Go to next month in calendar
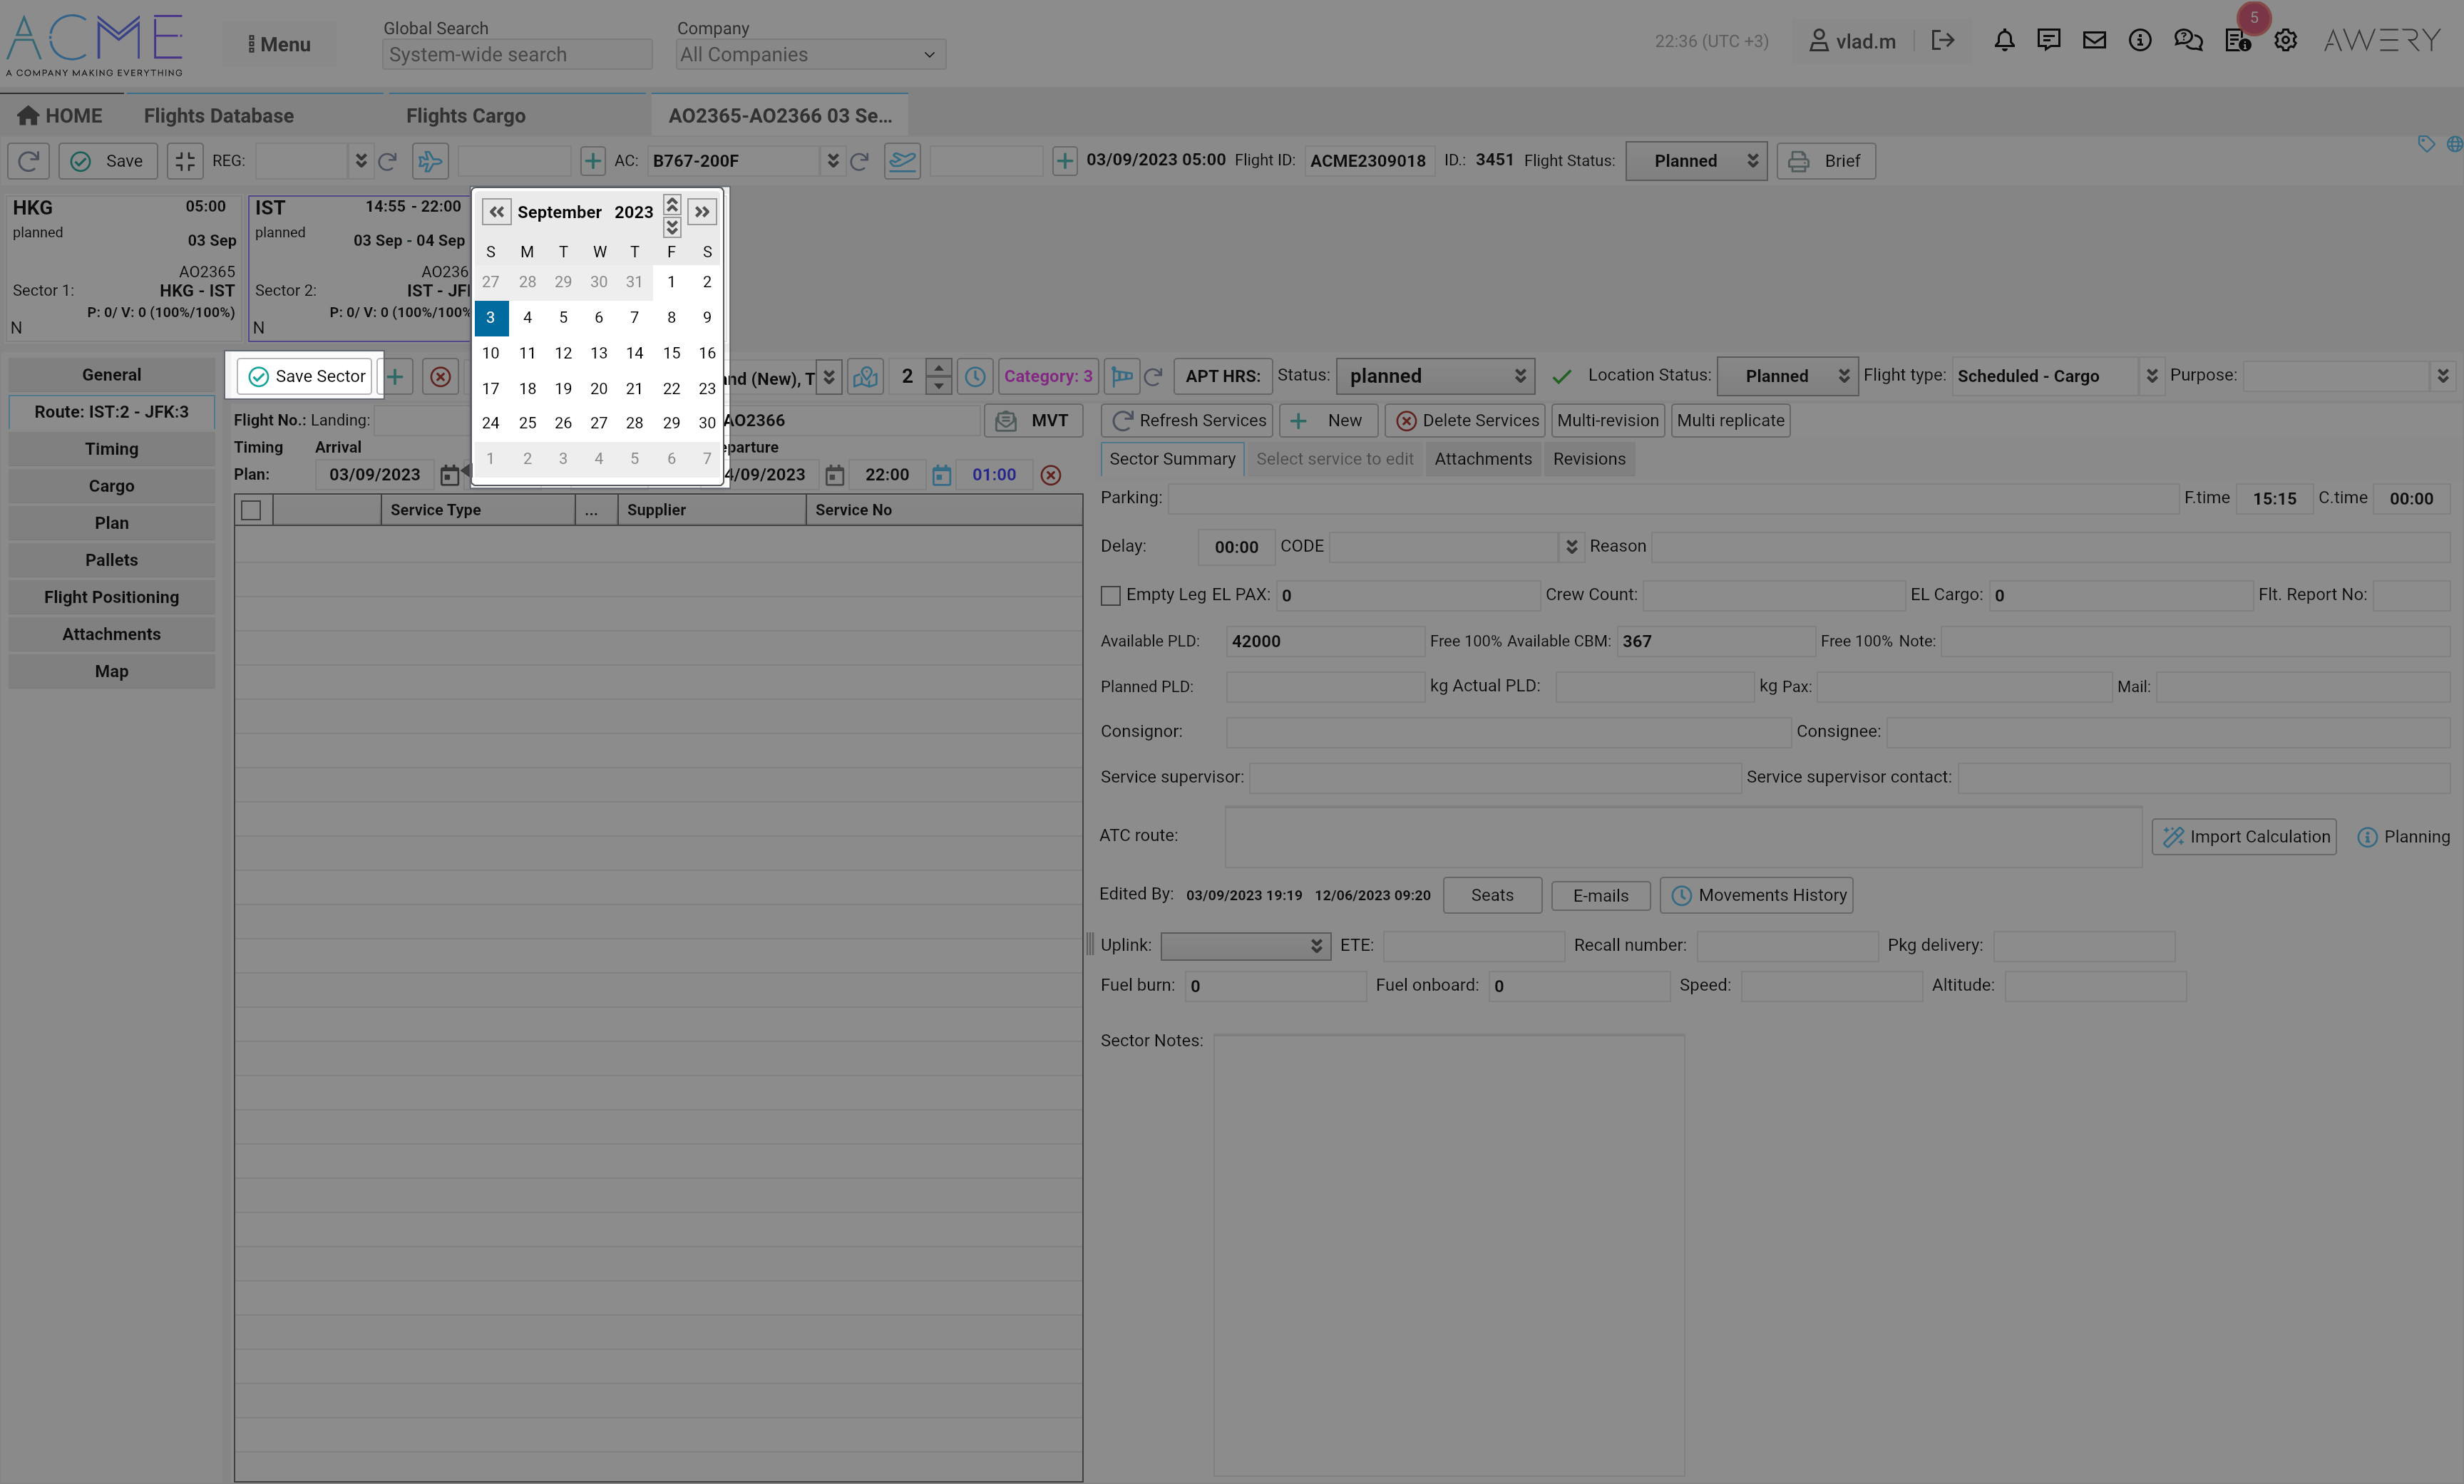Screen dimensions: 2464x1484 [702, 212]
